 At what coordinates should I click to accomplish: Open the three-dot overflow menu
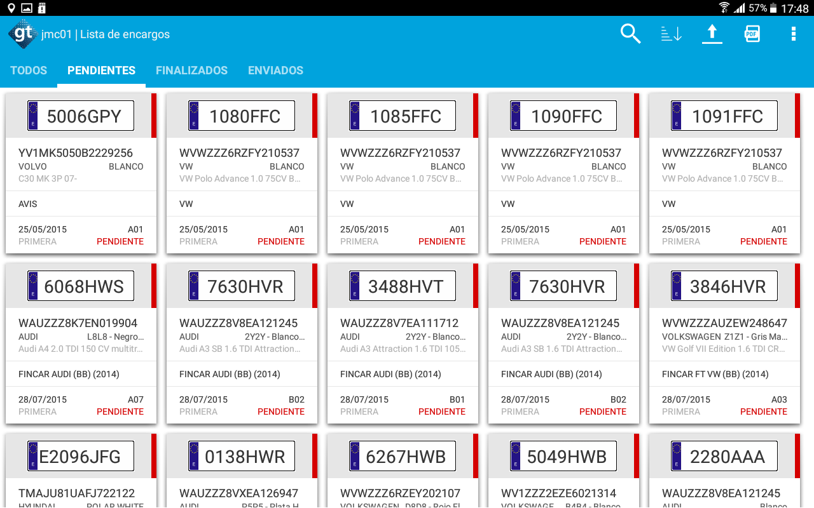[793, 34]
